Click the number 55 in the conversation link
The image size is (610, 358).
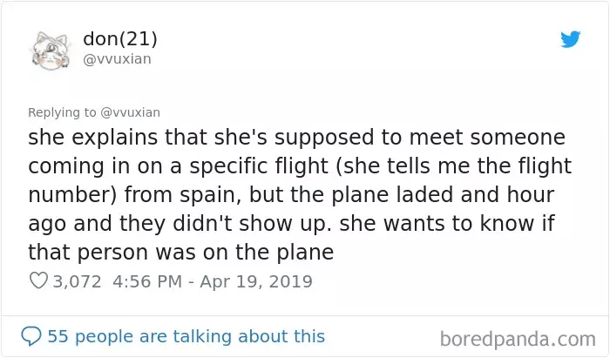click(x=58, y=336)
